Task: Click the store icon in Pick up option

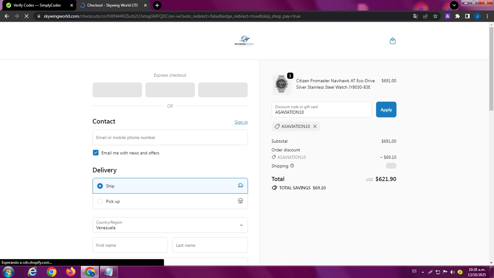Action: pyautogui.click(x=240, y=201)
